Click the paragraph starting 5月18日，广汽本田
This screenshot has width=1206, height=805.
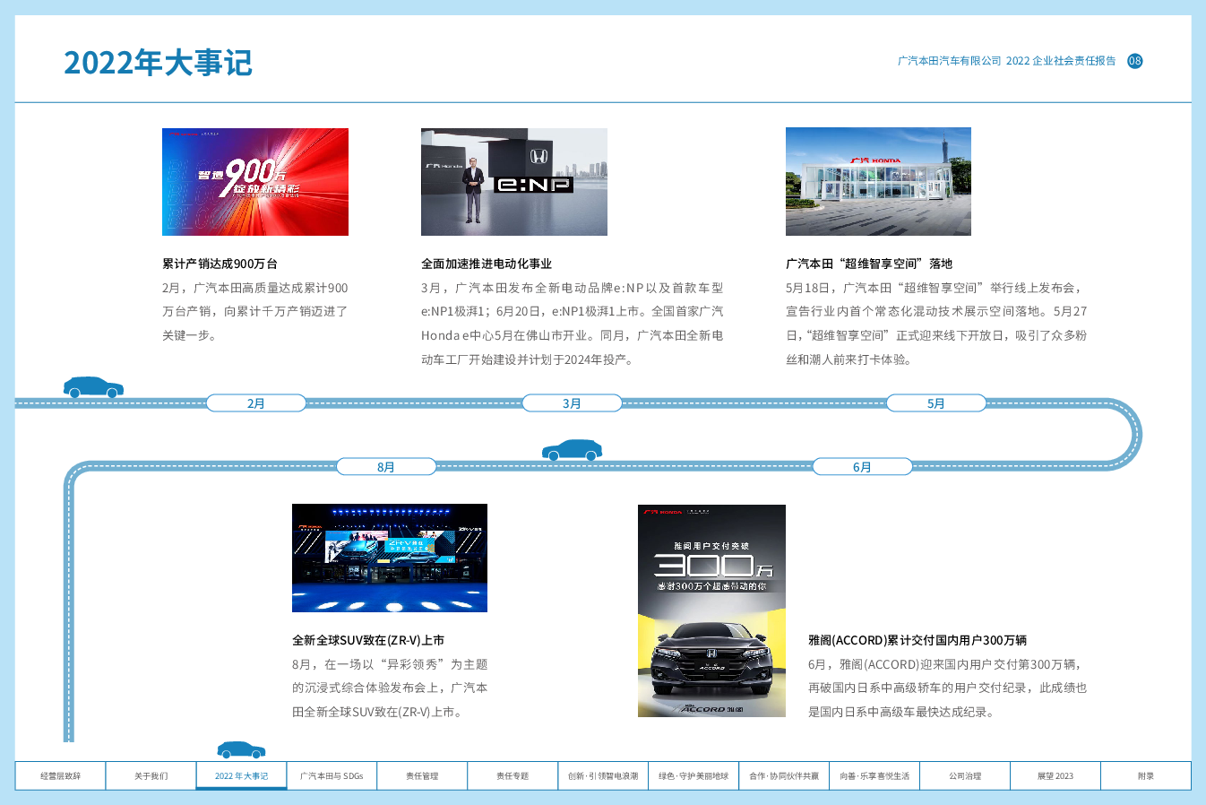(x=936, y=324)
